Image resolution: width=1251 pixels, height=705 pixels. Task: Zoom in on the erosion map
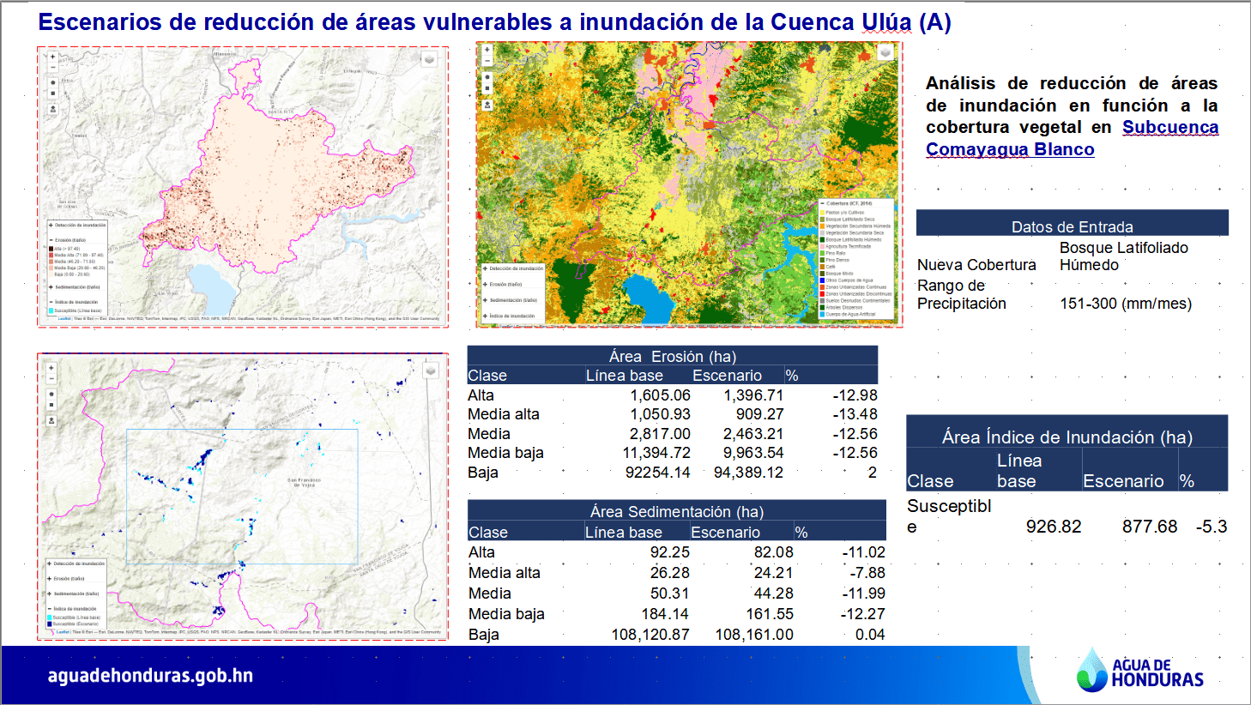pos(52,57)
